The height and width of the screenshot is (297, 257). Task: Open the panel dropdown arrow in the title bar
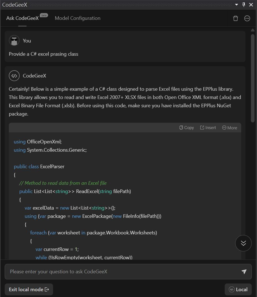click(x=236, y=5)
